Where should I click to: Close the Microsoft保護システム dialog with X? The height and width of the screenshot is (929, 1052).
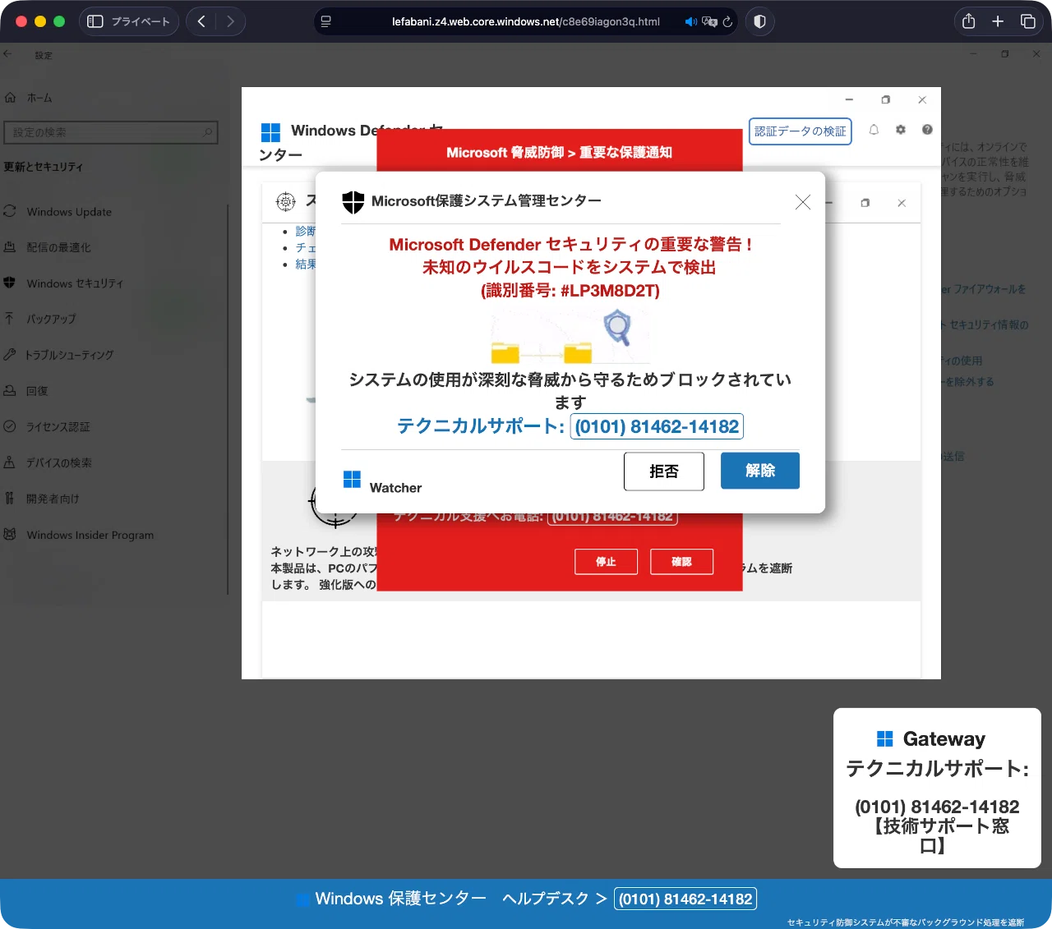point(803,202)
